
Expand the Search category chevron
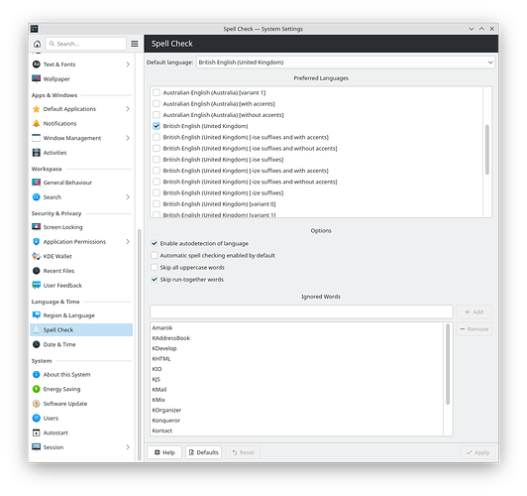(128, 196)
